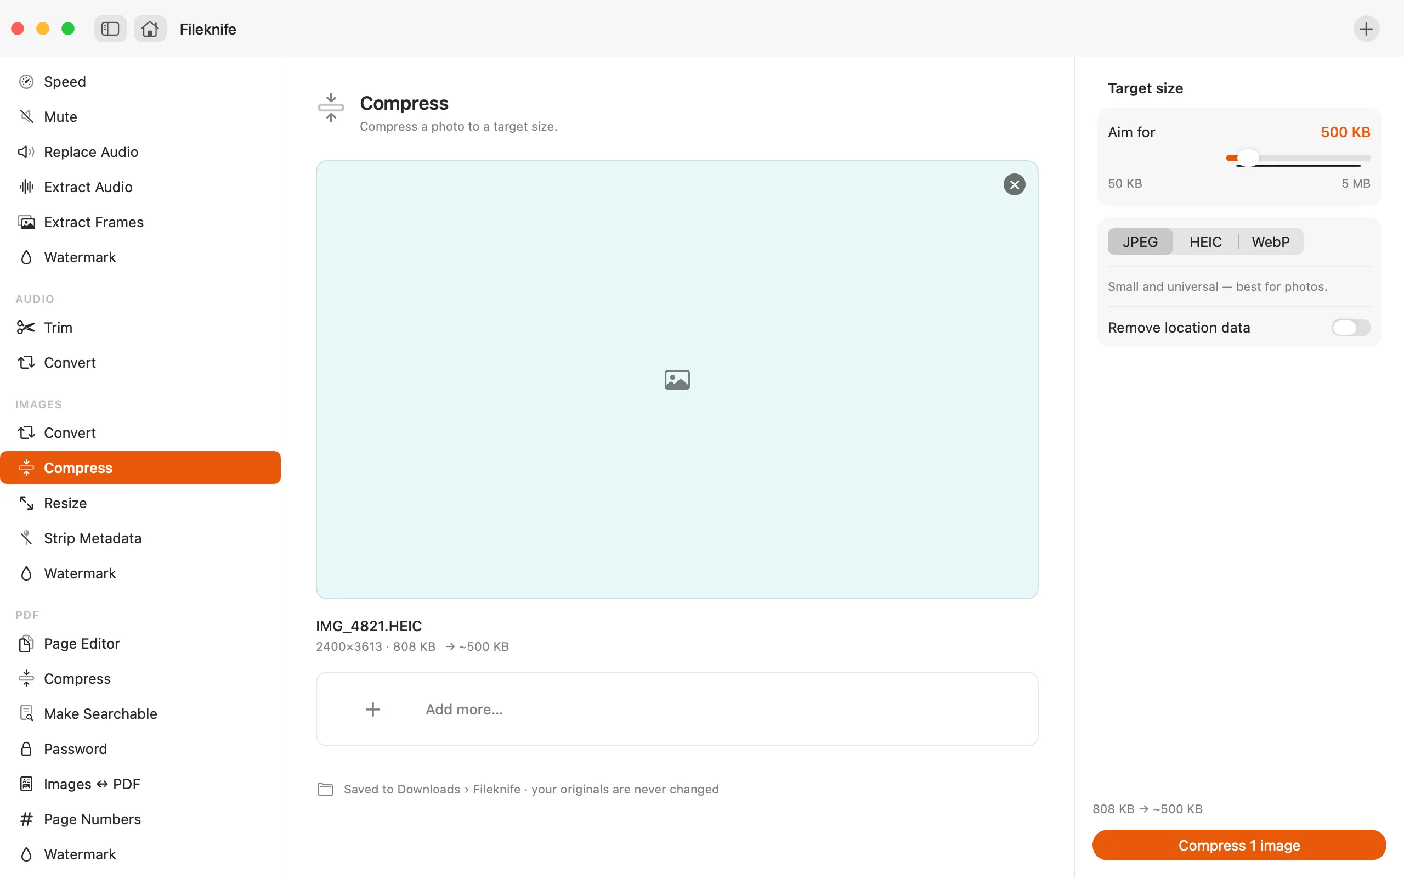Open the audio Trim tool
This screenshot has height=878, width=1404.
coord(140,328)
